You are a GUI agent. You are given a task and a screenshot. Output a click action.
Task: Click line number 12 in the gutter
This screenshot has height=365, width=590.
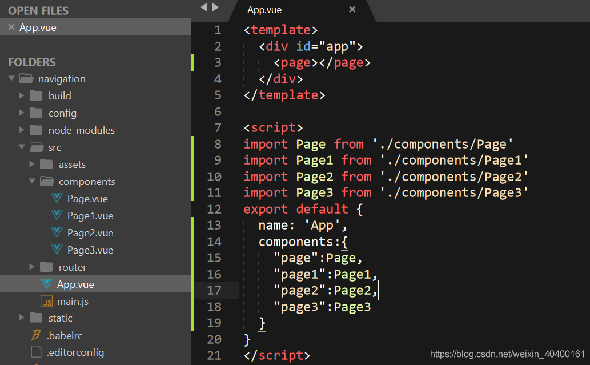tap(214, 209)
